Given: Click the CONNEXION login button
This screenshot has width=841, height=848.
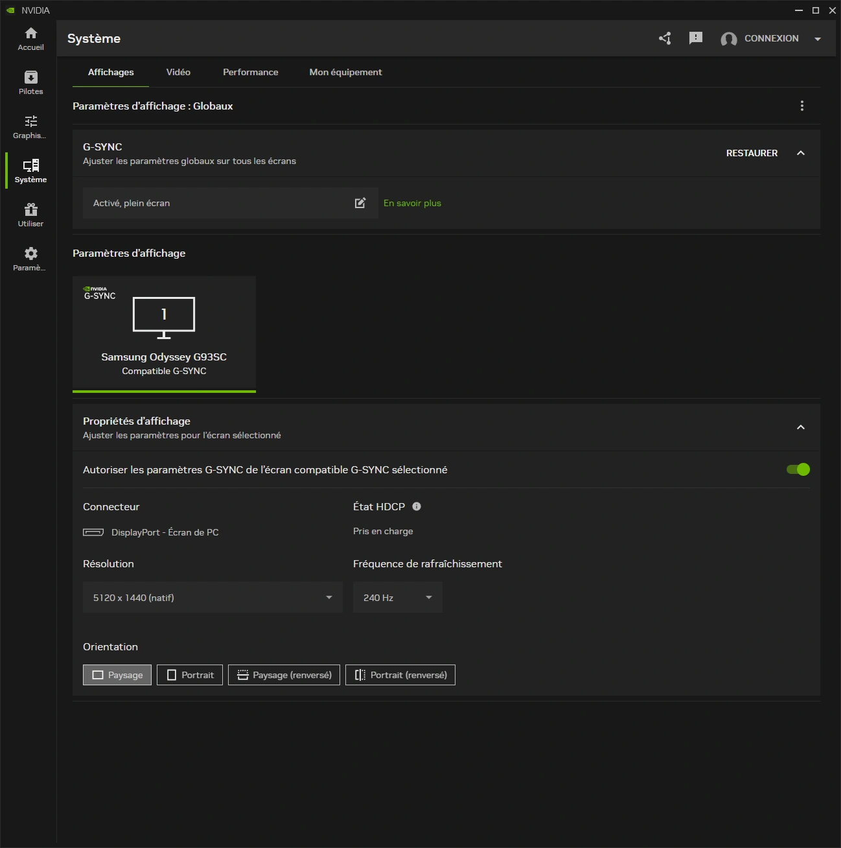Looking at the screenshot, I should click(x=771, y=38).
